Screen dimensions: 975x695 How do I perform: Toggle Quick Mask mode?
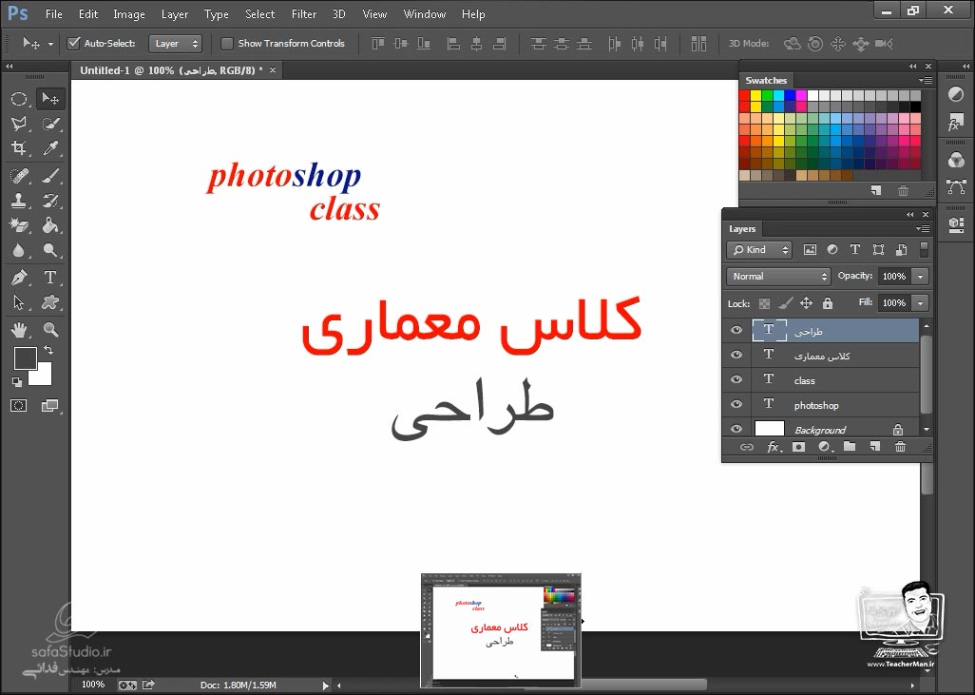(x=19, y=406)
